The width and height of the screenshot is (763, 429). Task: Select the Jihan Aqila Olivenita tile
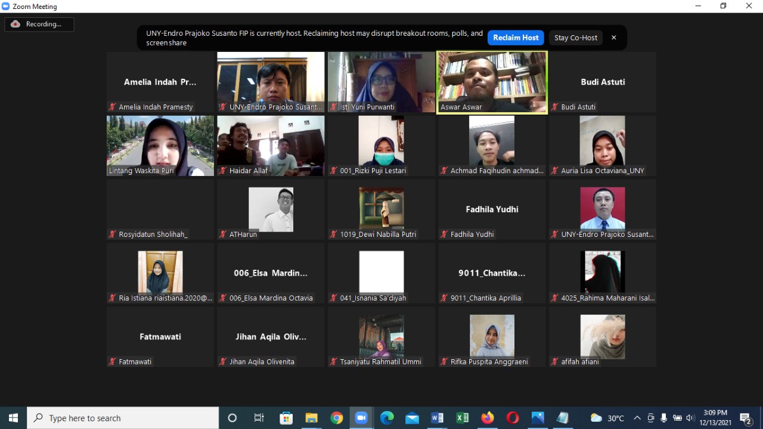tap(271, 337)
